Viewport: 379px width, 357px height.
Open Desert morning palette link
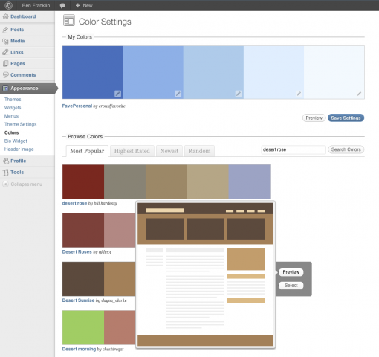point(79,349)
